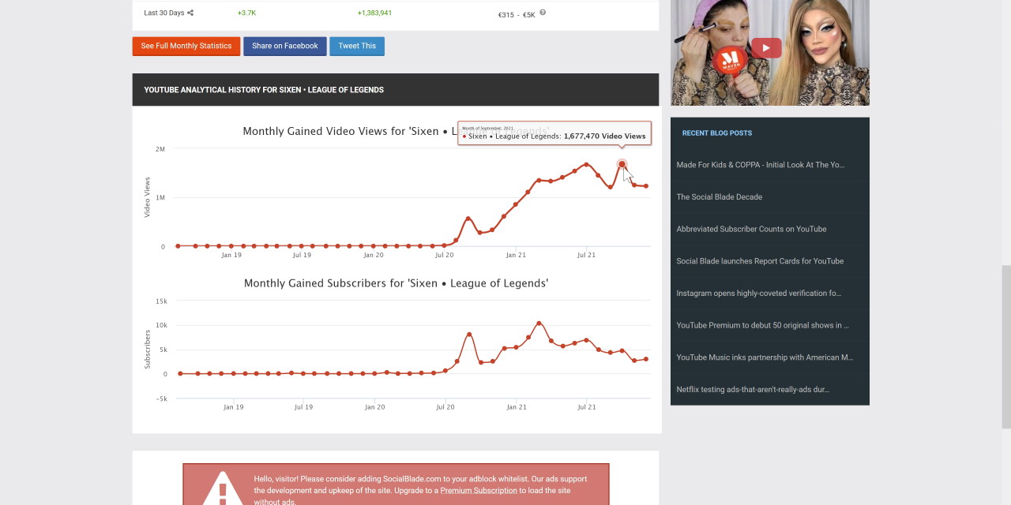Open 'The Social Blade Decade' blog post

coord(719,196)
